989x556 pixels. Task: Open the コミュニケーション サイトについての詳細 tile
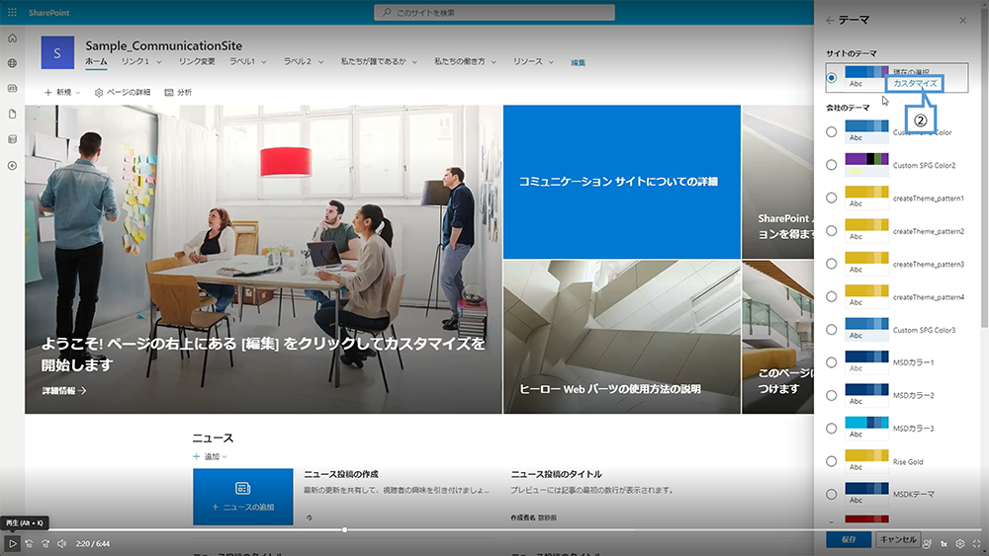coord(622,182)
